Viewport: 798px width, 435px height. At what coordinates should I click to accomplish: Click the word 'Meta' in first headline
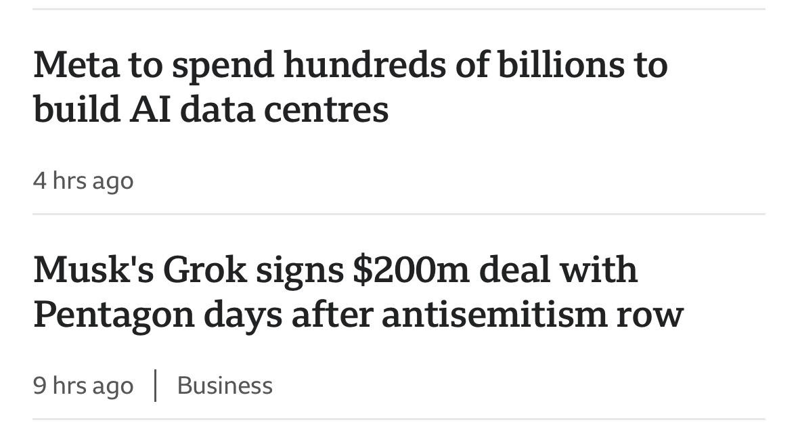(x=76, y=65)
